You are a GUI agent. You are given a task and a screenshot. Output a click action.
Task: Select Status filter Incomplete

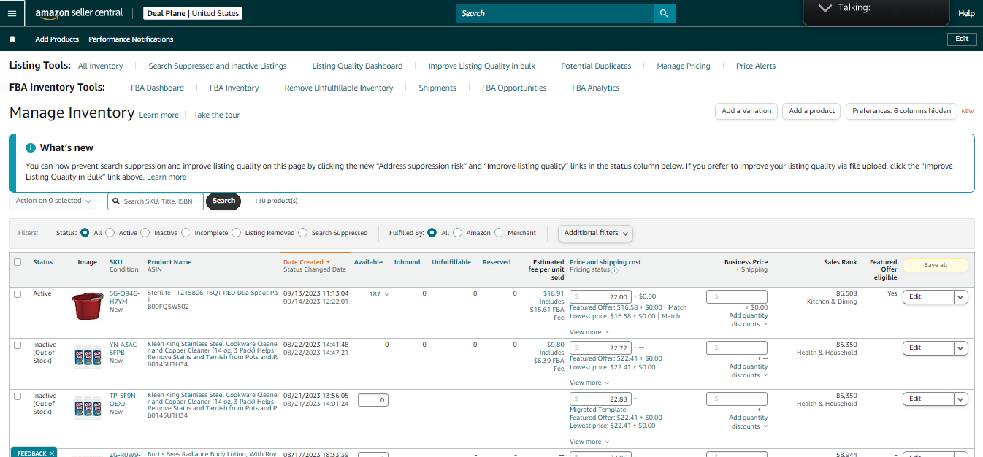186,233
